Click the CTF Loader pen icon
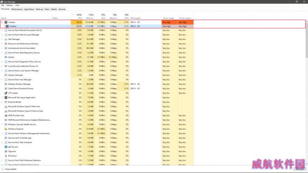This screenshot has height=173, width=308. 6,93
